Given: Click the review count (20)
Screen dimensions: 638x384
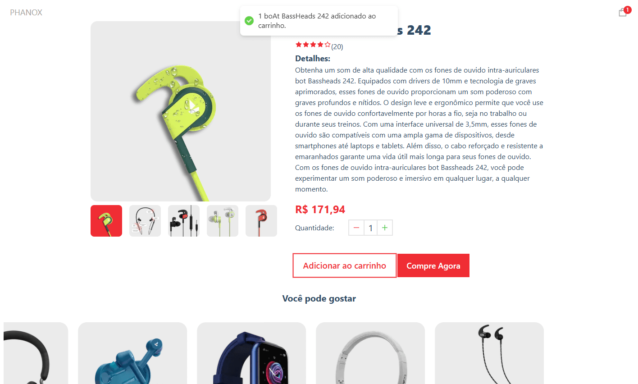Looking at the screenshot, I should point(337,46).
